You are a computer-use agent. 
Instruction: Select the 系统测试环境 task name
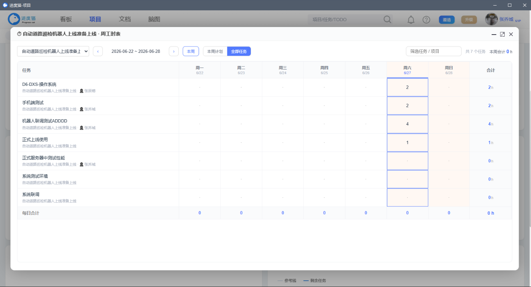[x=35, y=176]
